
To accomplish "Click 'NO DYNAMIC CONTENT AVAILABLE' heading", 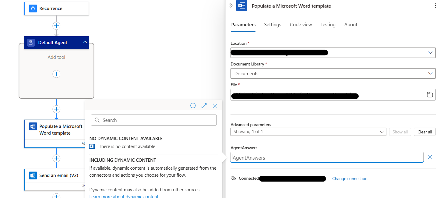I will click(x=126, y=139).
